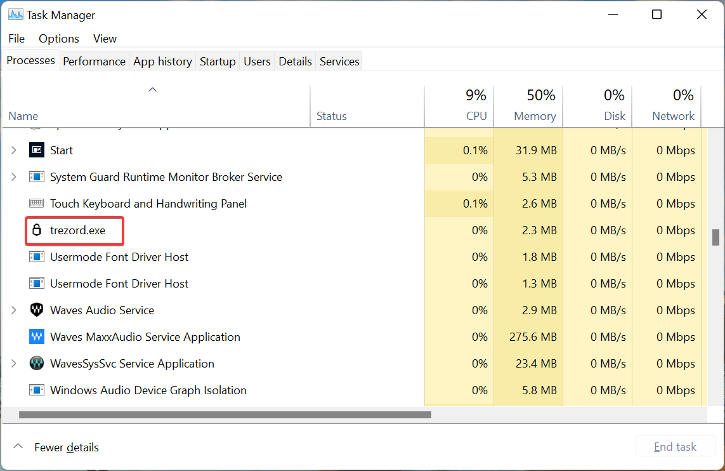The width and height of the screenshot is (725, 471).
Task: Click icon of Usermode Font Driver Host 1.3 MB
Action: click(x=37, y=283)
